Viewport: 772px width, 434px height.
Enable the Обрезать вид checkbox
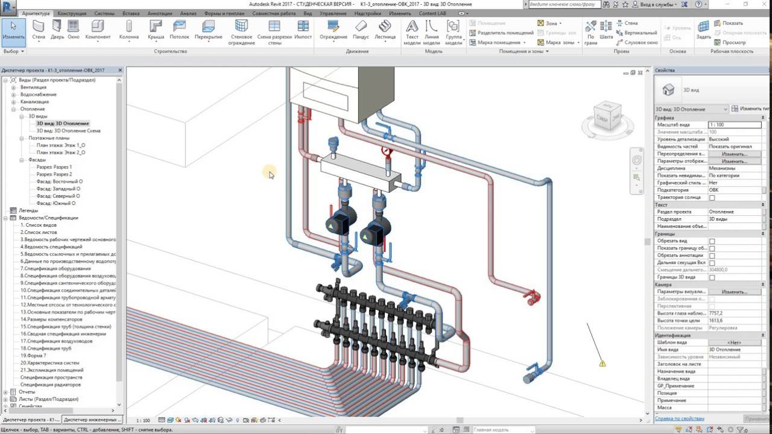(x=712, y=241)
